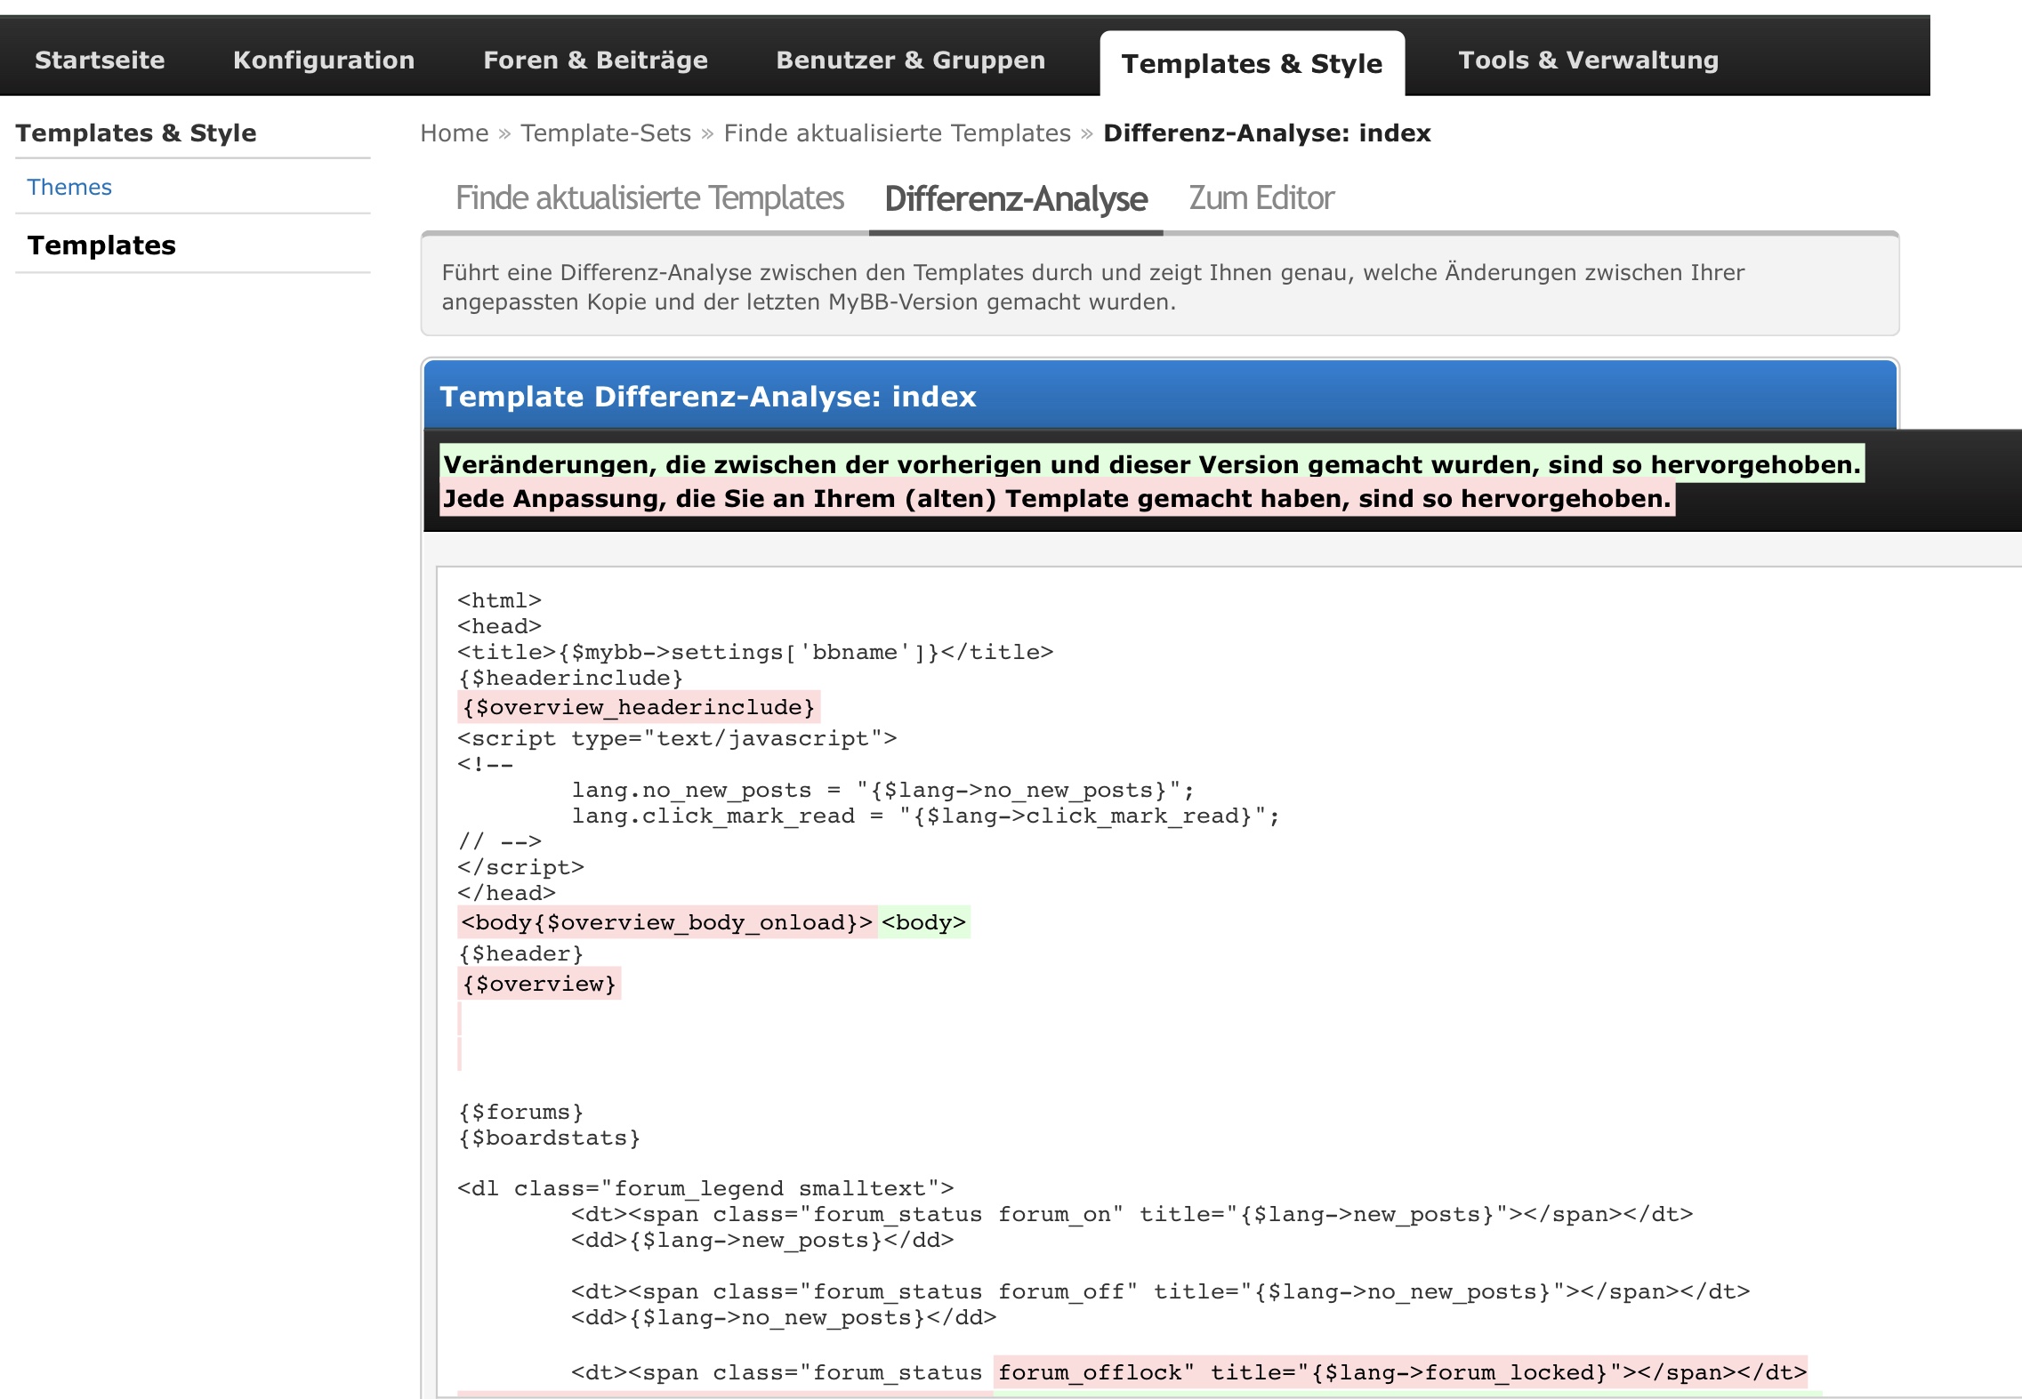
Task: Click the {$forums} code line
Action: [x=520, y=1112]
